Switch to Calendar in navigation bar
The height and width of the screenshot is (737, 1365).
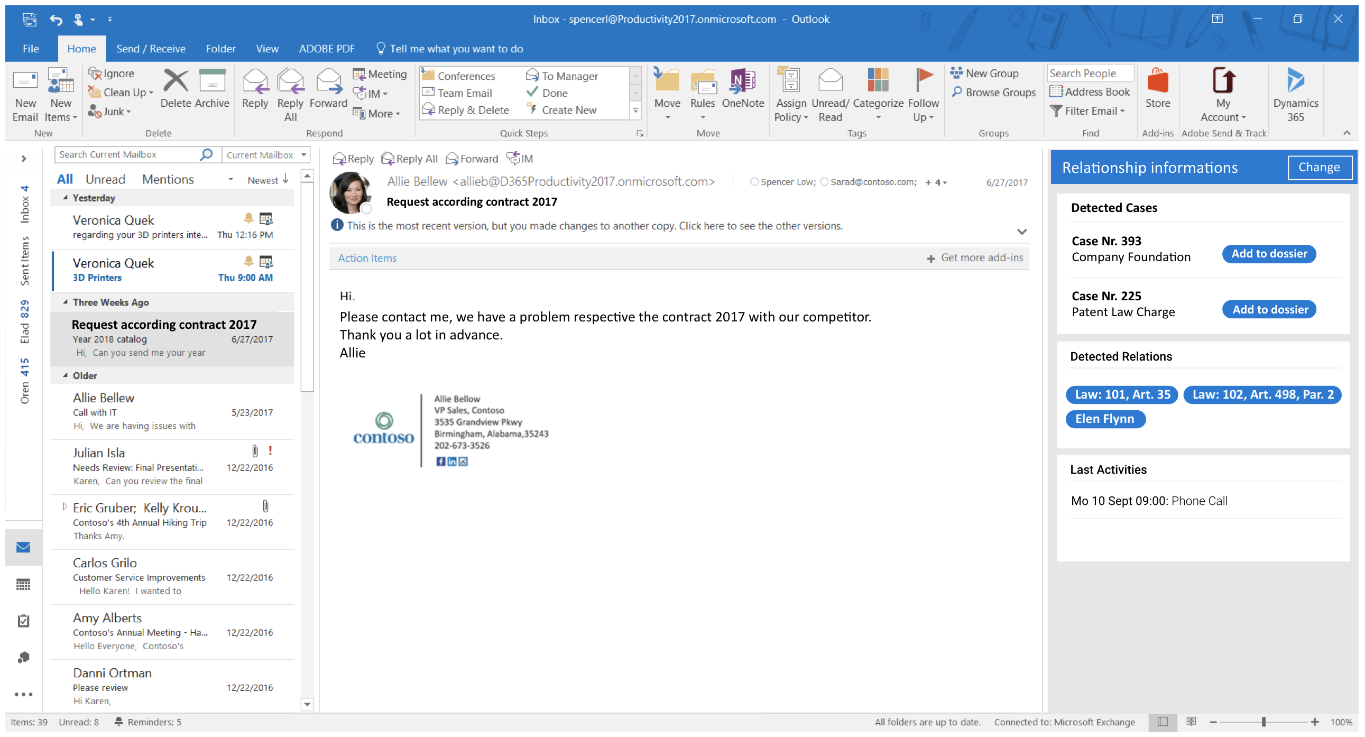point(23,584)
